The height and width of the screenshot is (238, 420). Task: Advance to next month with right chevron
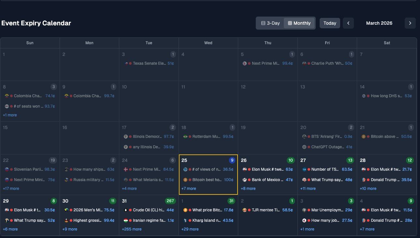click(410, 23)
